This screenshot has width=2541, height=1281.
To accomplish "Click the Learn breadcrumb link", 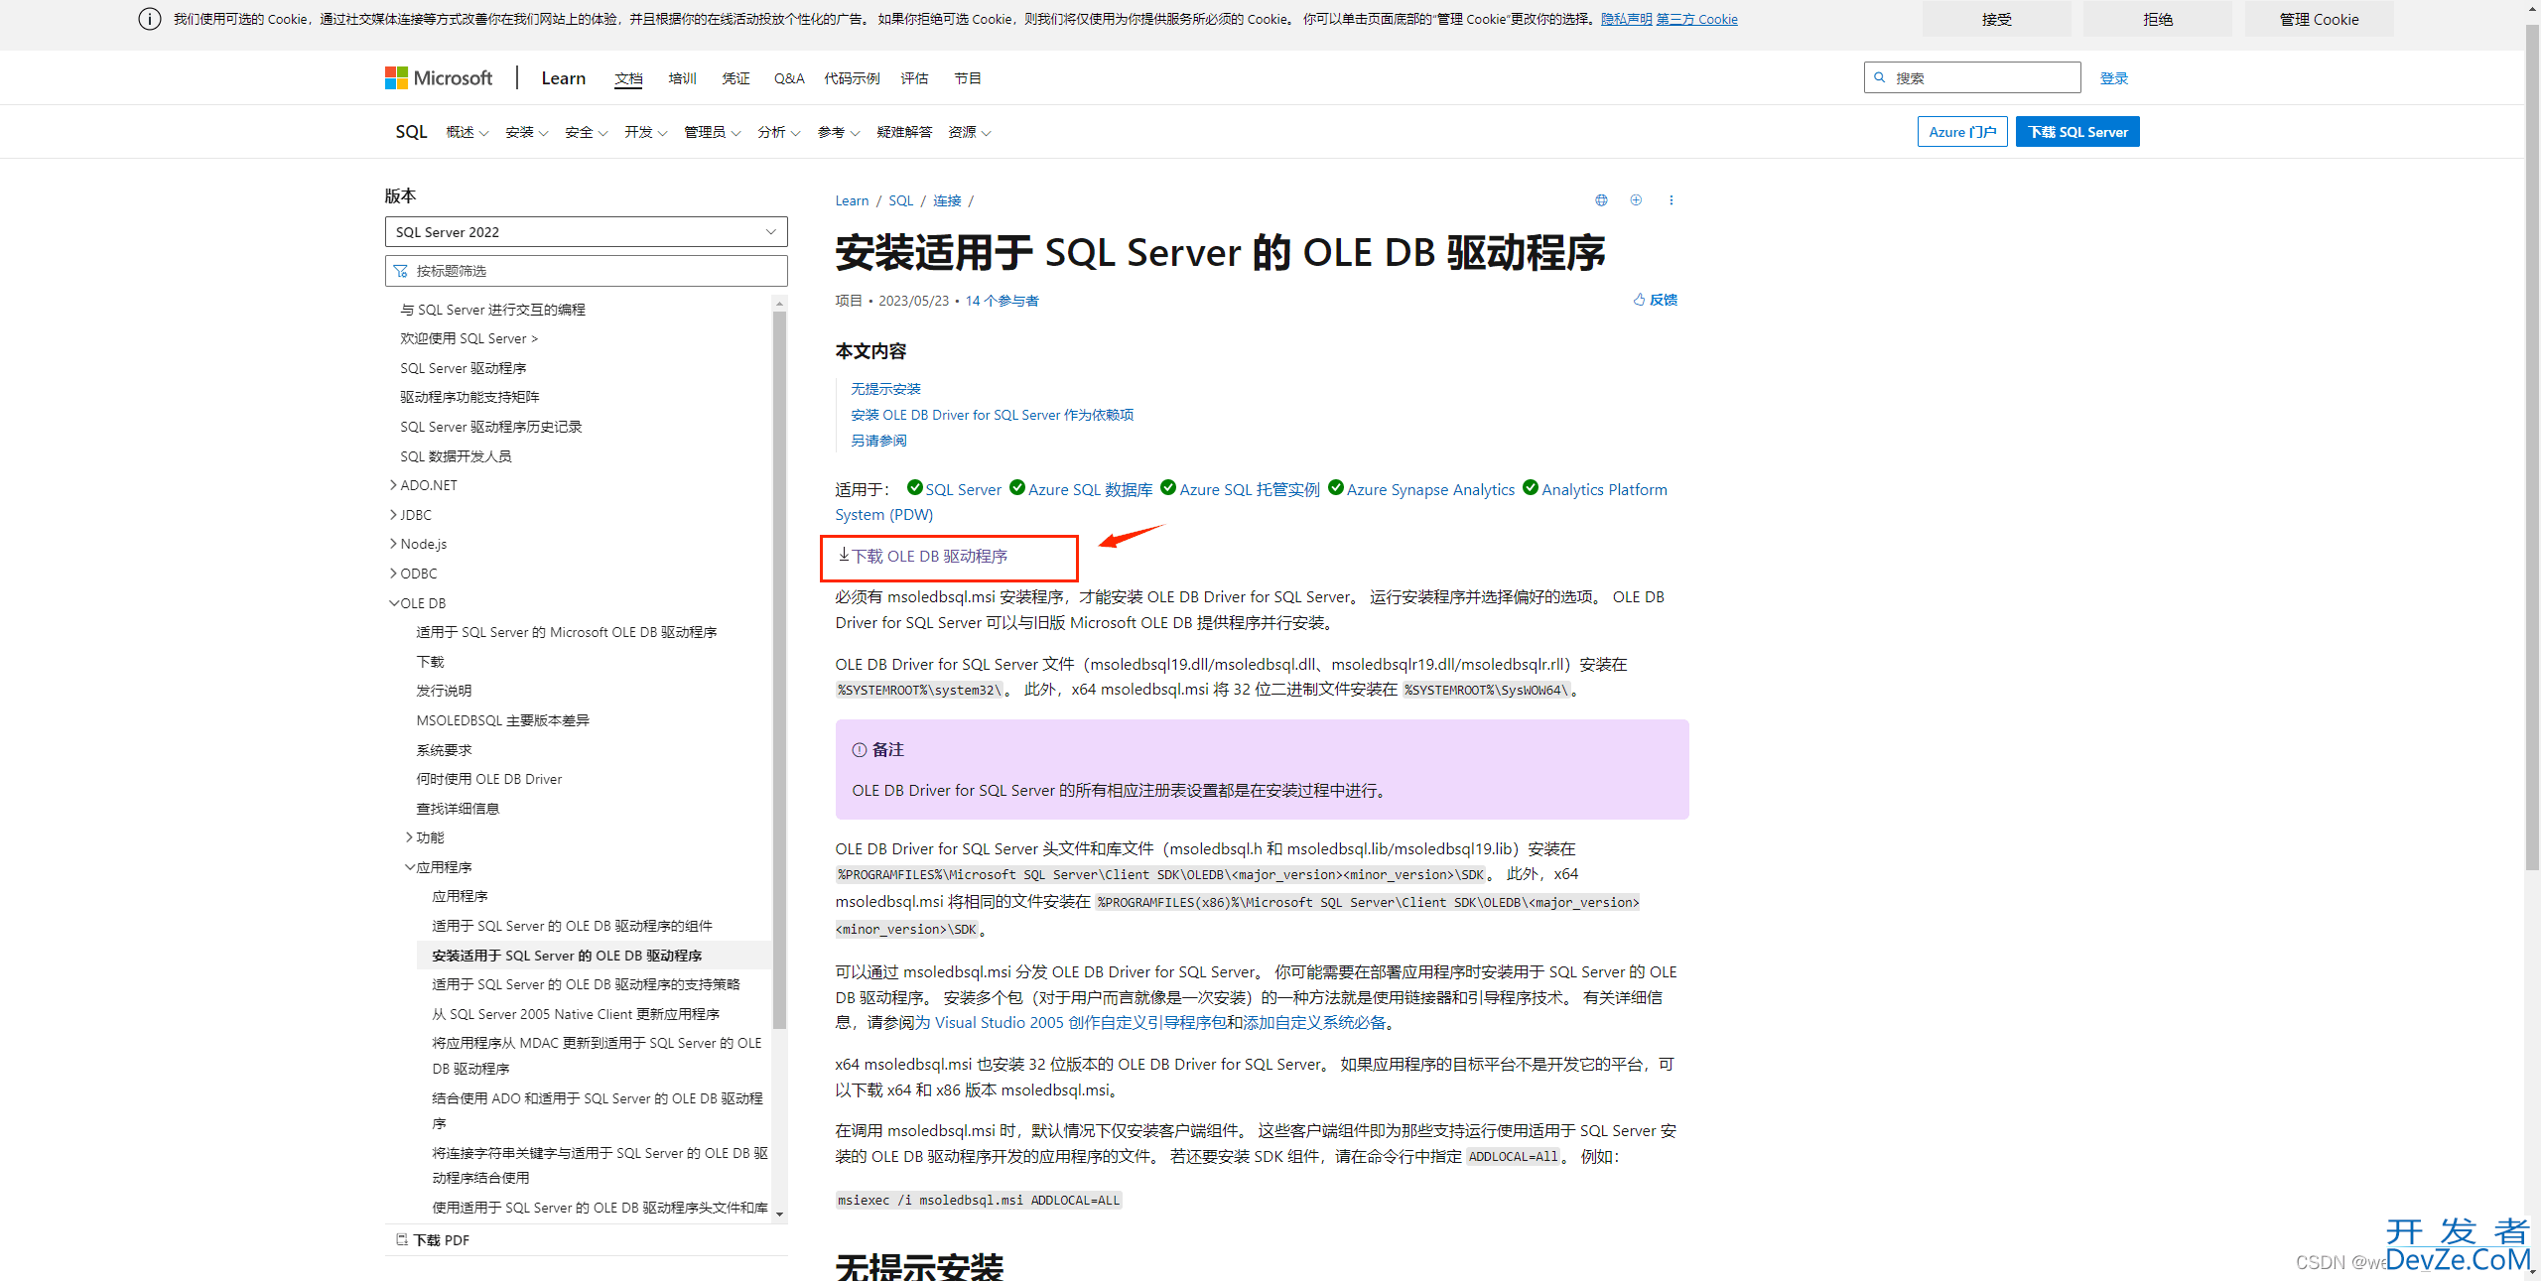I will click(x=852, y=200).
